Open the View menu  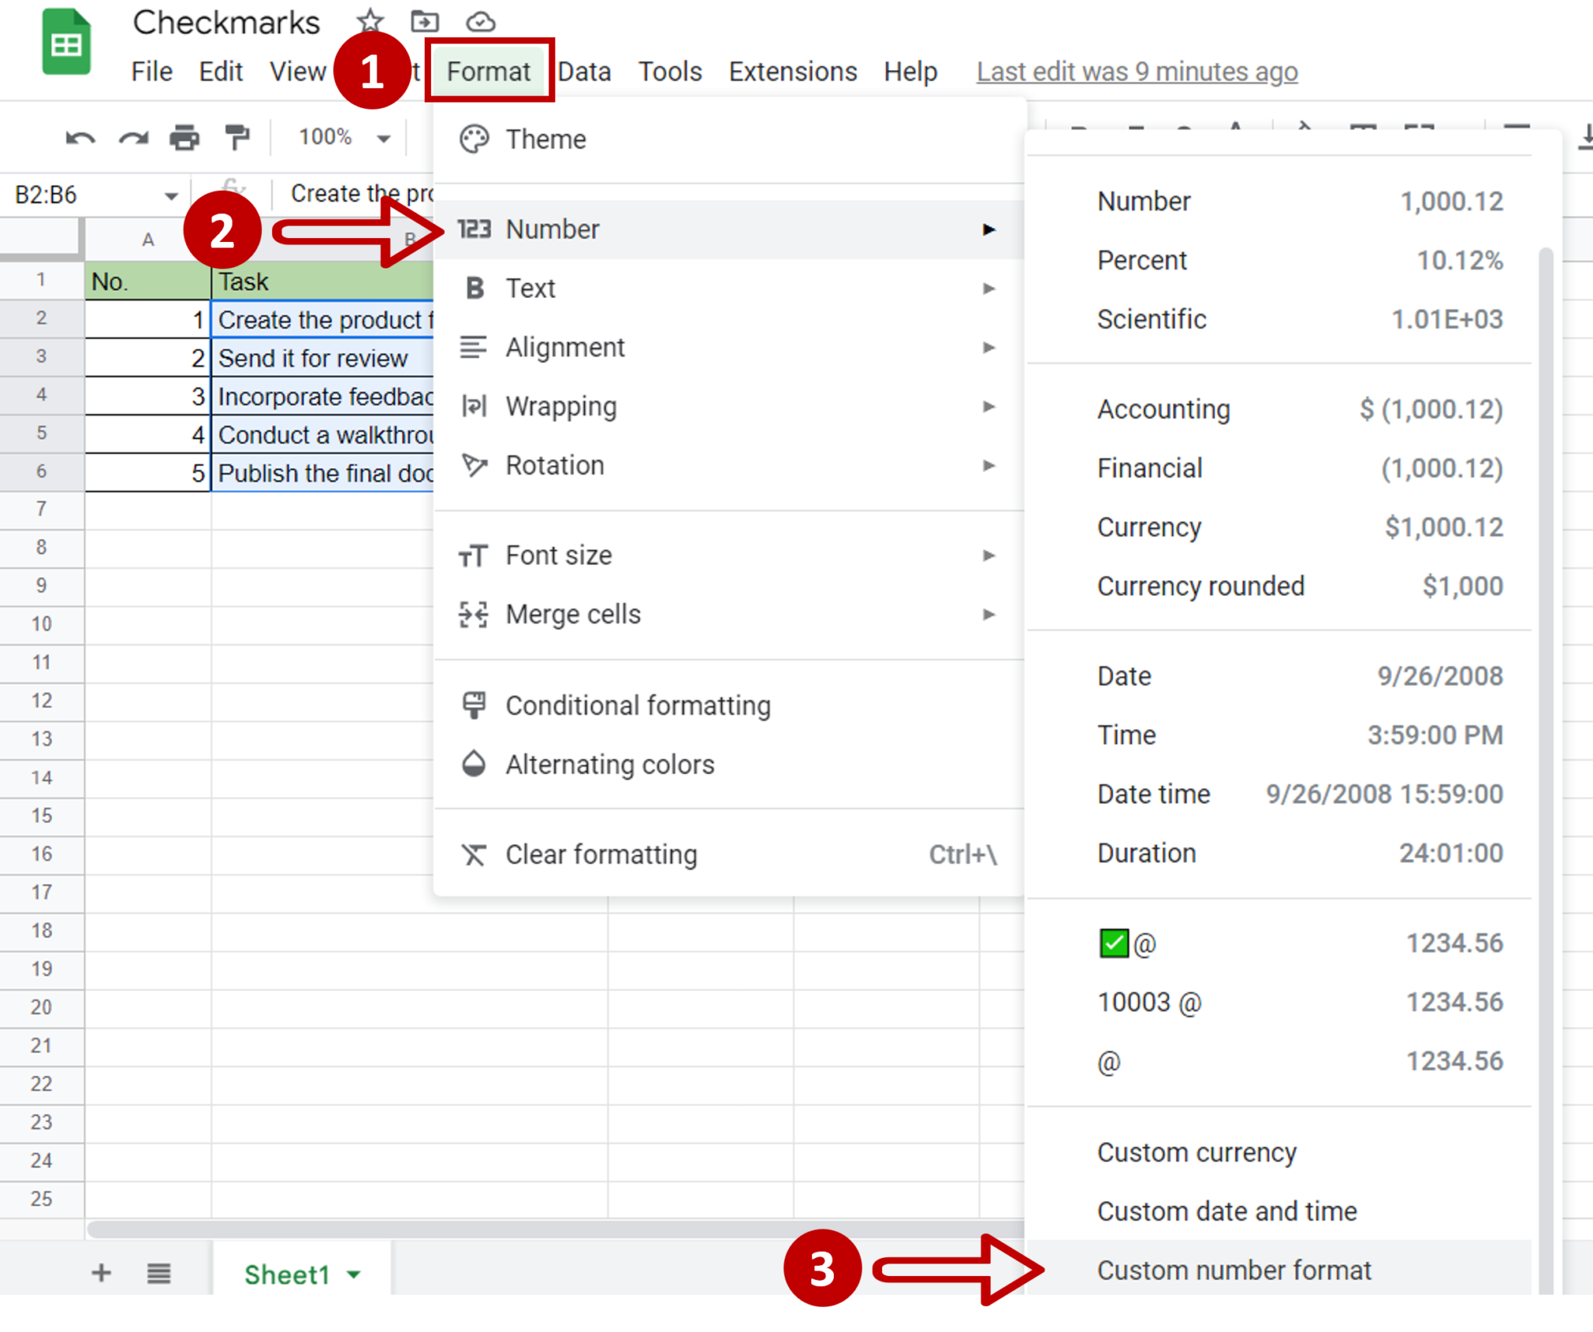pyautogui.click(x=298, y=72)
